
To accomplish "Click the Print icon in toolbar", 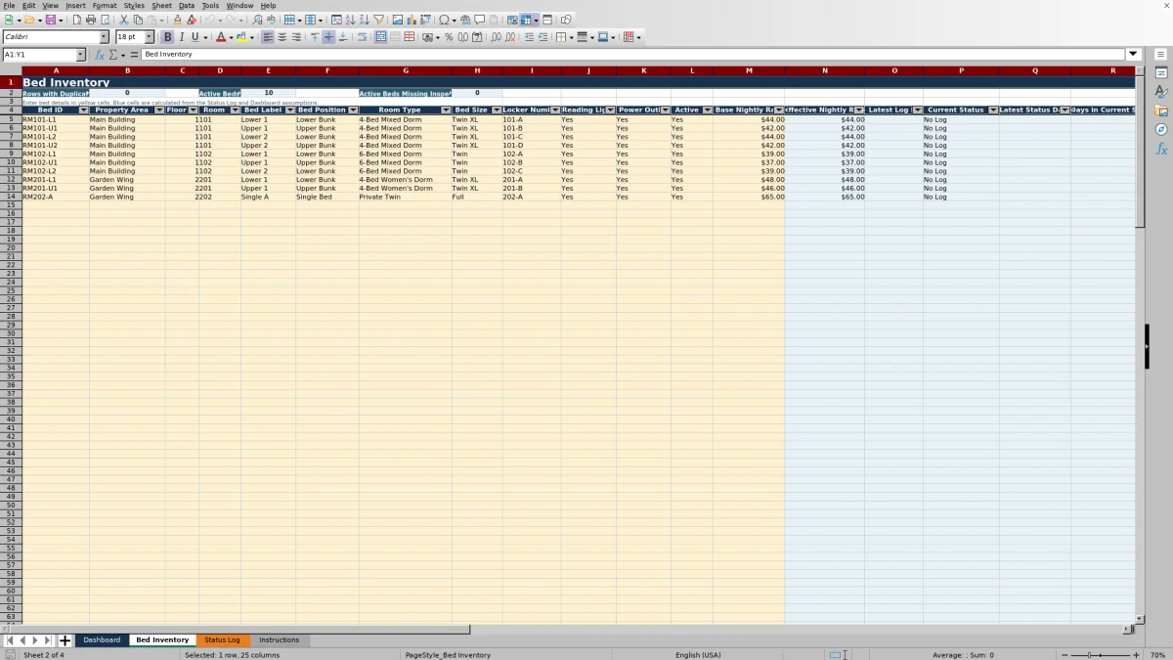I will [91, 20].
